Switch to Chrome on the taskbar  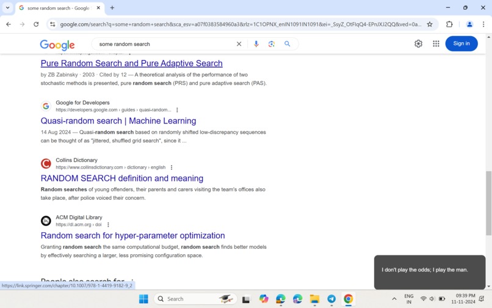349,299
